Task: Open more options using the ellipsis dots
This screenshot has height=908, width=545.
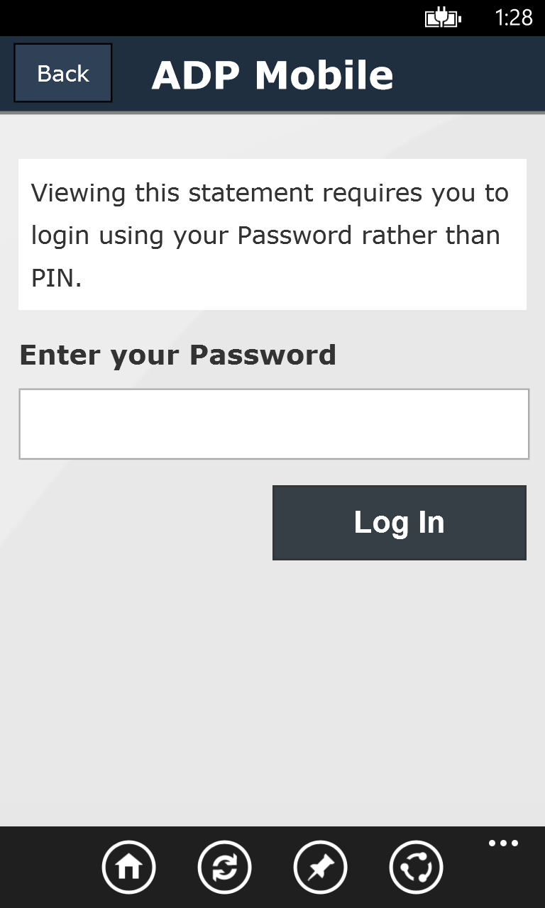Action: [503, 843]
